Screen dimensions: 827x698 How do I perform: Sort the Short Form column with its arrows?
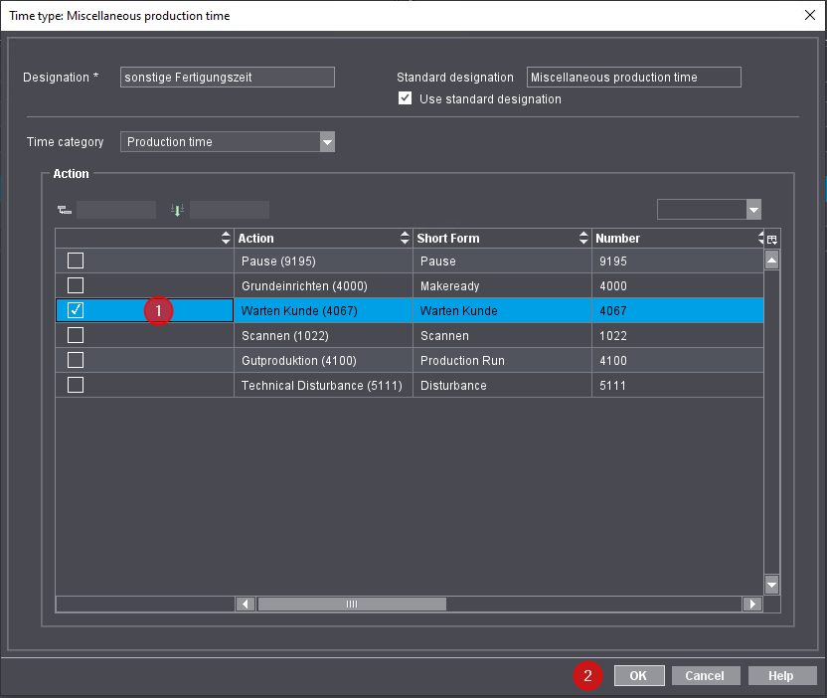(x=582, y=238)
